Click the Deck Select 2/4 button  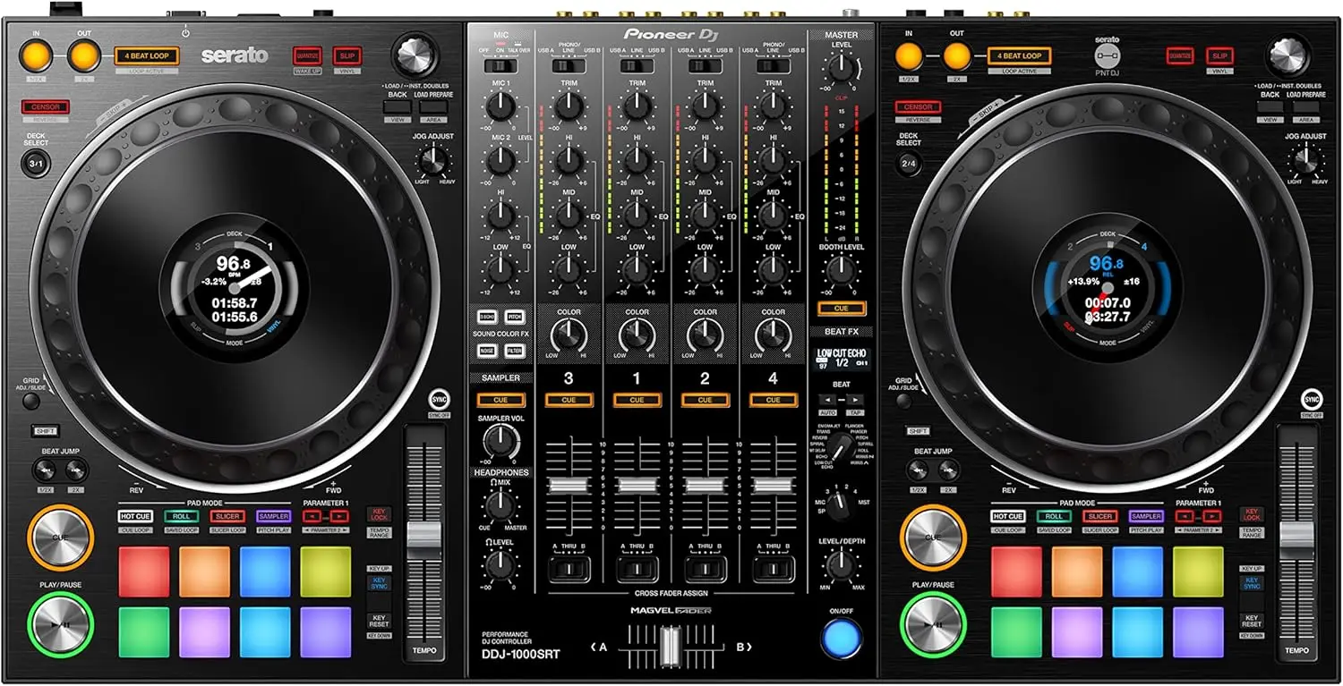pyautogui.click(x=909, y=164)
